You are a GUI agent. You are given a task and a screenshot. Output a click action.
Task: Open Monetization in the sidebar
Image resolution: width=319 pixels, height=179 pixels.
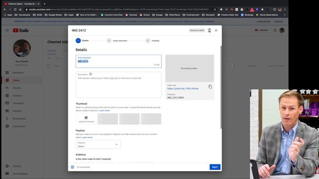pos(21,118)
